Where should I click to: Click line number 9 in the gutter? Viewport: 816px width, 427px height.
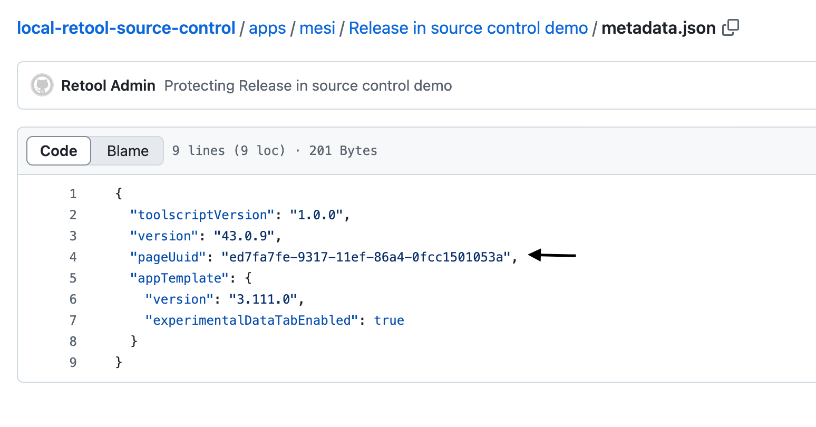(73, 363)
